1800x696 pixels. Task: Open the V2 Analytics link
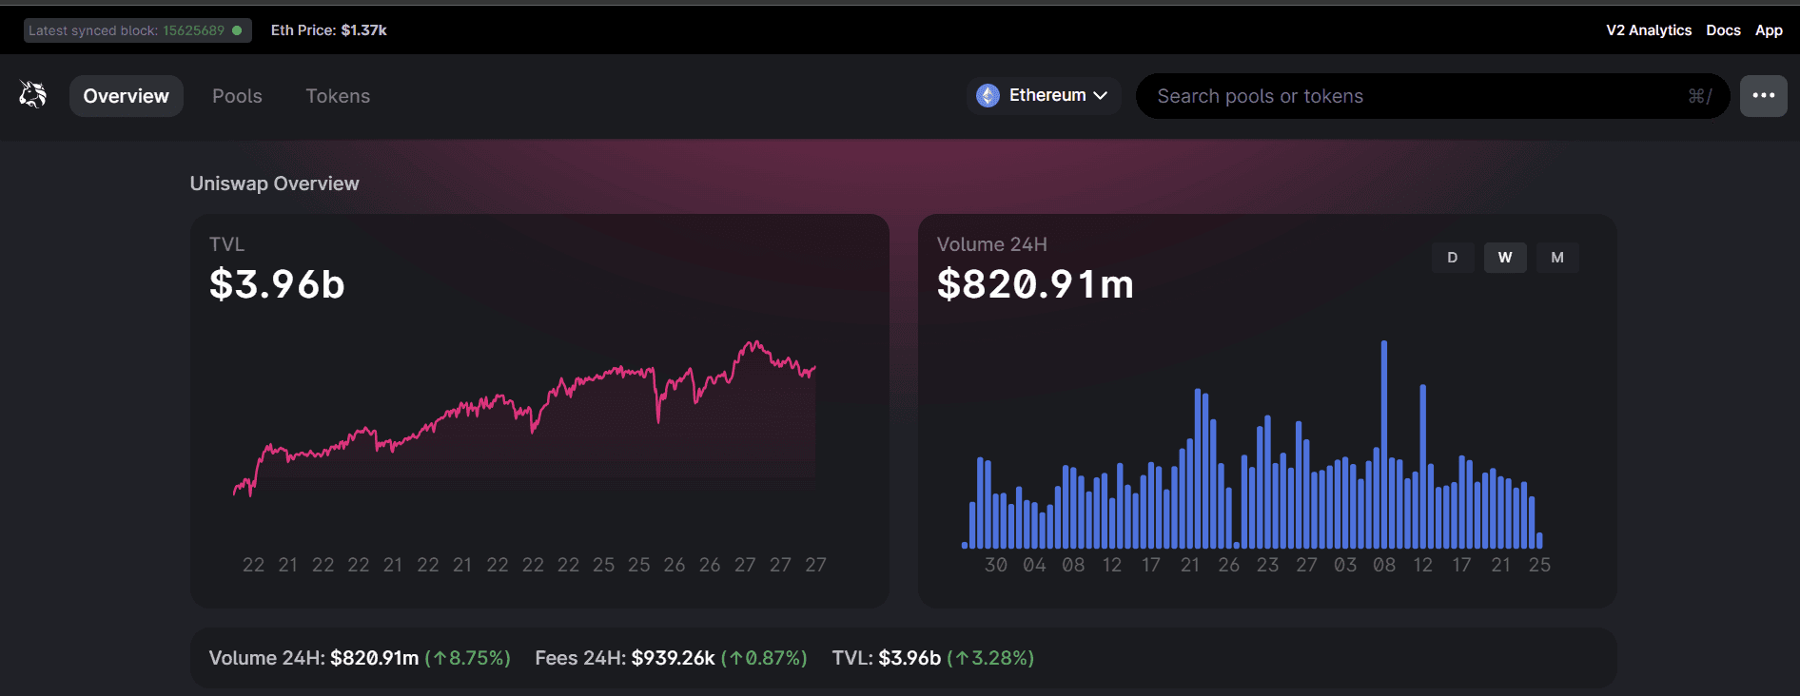[1648, 30]
